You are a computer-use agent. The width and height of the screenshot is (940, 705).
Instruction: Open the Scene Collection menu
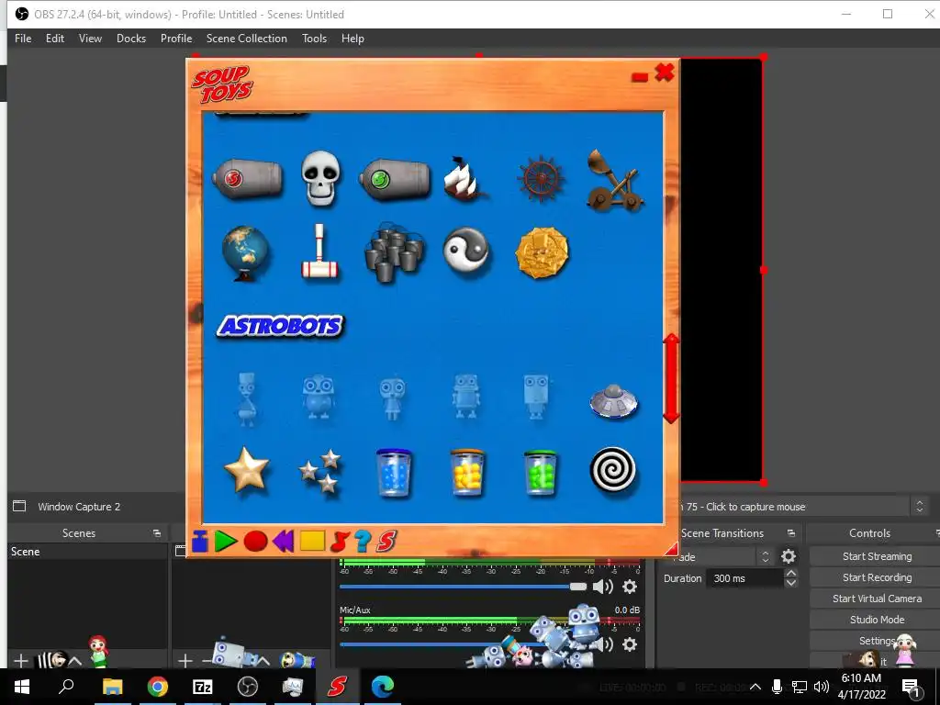(246, 39)
